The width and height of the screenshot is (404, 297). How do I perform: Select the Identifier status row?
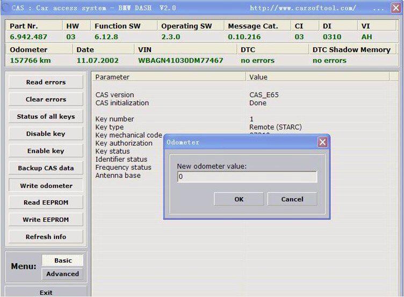[121, 159]
